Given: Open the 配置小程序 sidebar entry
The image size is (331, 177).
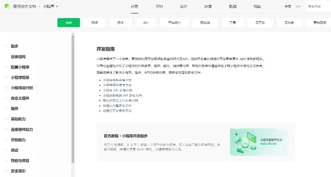Looking at the screenshot, I should (x=20, y=67).
